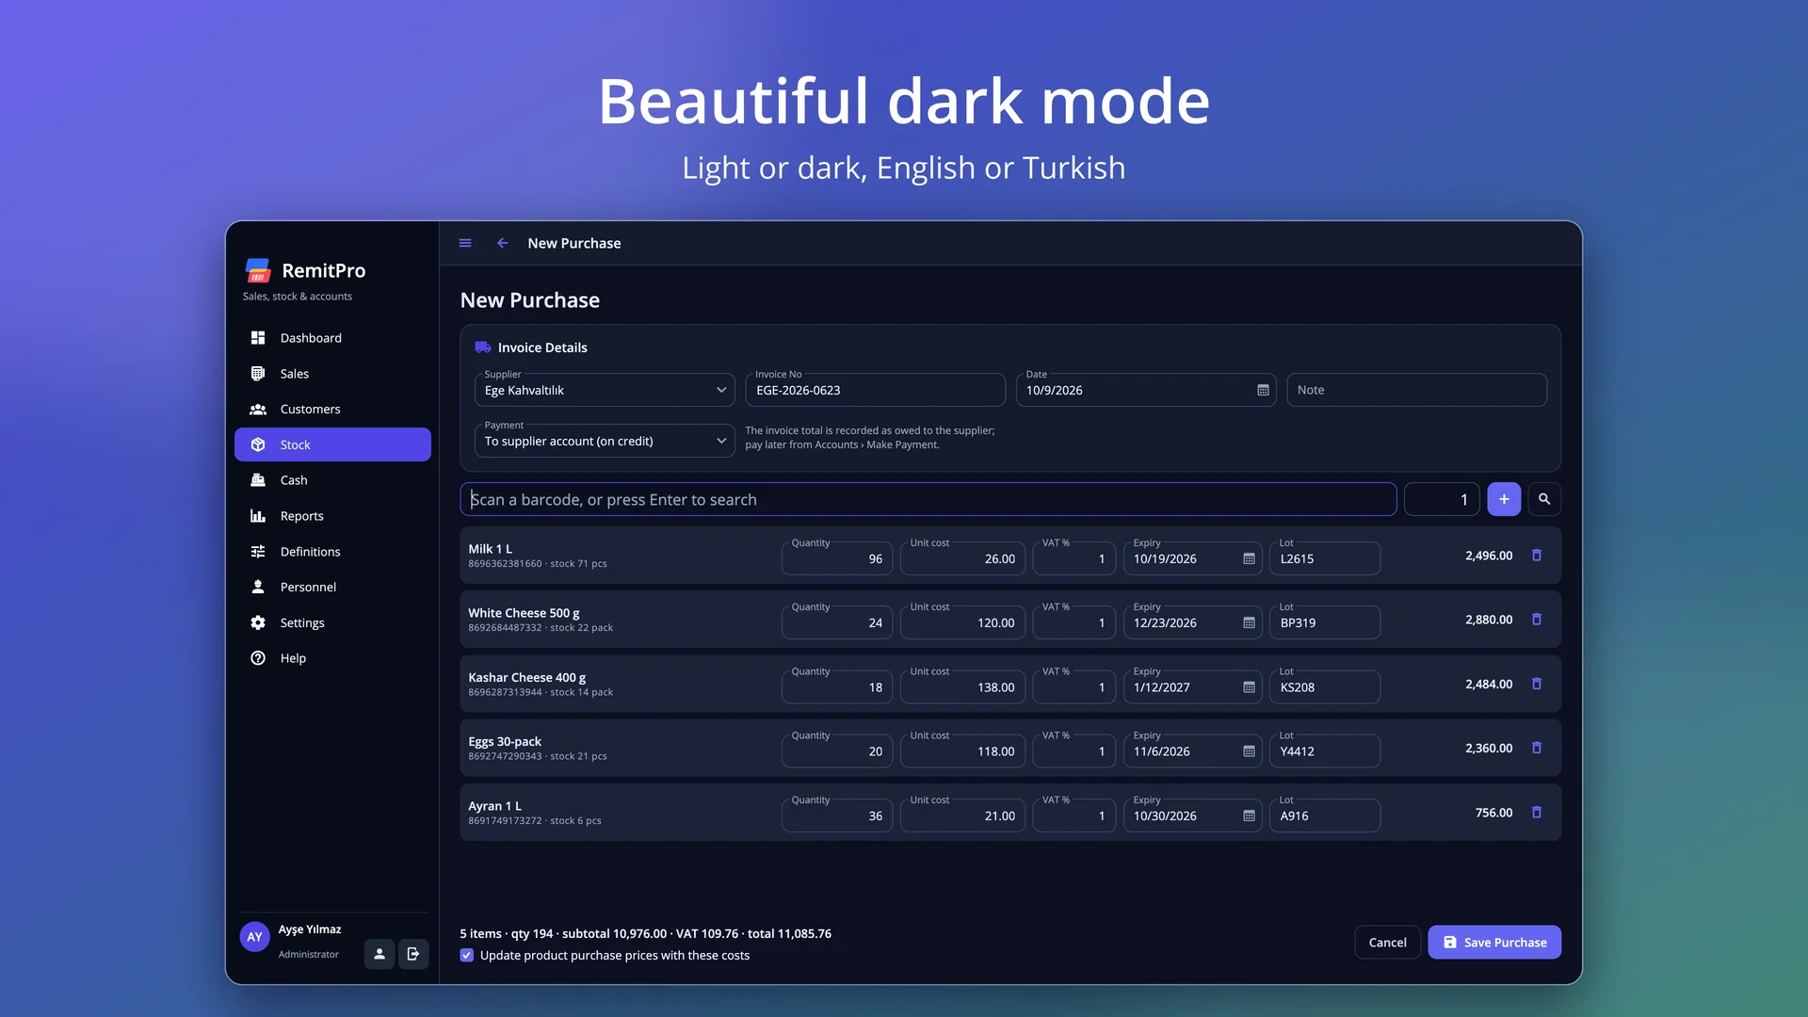The height and width of the screenshot is (1017, 1808).
Task: Open calendar for Milk 1 L expiry
Action: click(x=1249, y=558)
